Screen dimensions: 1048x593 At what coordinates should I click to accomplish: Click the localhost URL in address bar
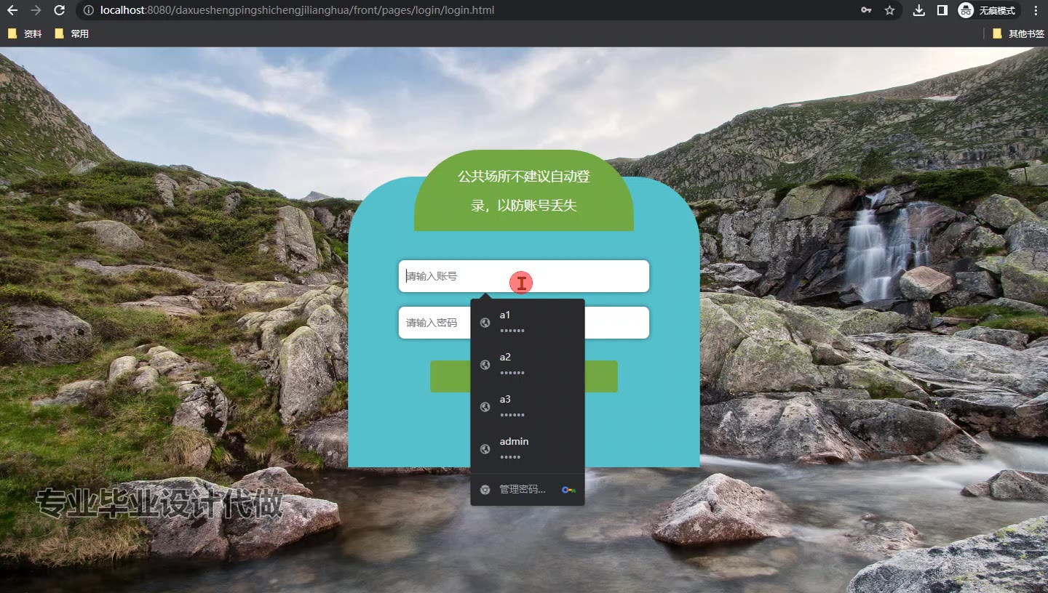click(298, 10)
